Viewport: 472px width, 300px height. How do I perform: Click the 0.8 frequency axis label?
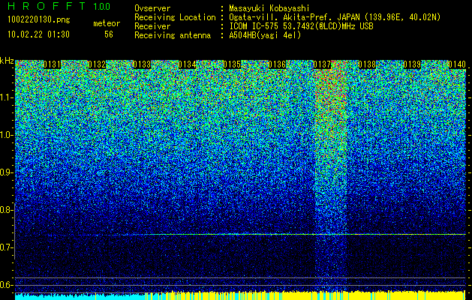[6, 210]
